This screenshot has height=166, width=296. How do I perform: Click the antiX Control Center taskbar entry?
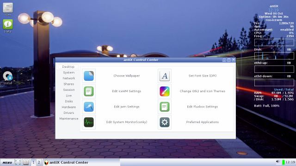(x=81, y=162)
